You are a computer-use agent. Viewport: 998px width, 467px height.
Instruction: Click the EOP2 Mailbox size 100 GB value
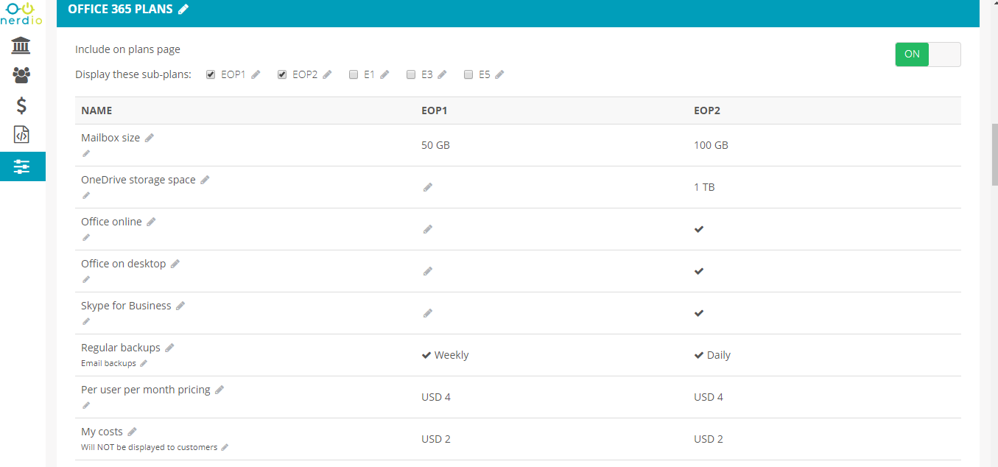711,145
